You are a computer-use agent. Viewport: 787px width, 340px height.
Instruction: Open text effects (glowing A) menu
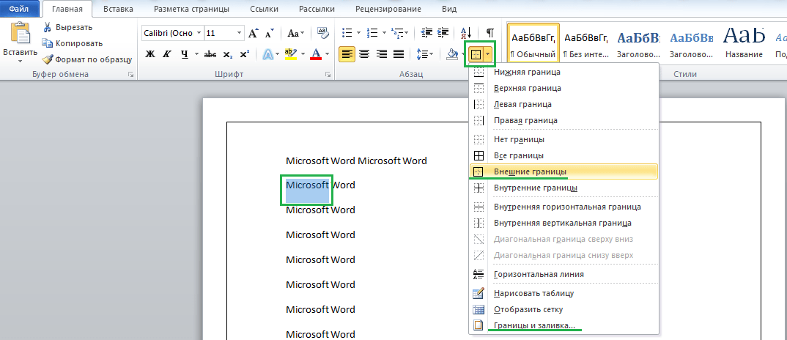[271, 53]
